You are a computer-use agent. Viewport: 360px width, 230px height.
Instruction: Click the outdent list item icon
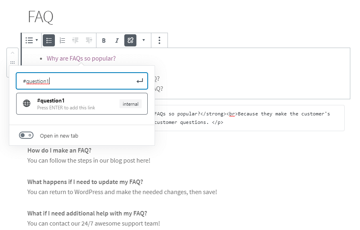tap(75, 40)
